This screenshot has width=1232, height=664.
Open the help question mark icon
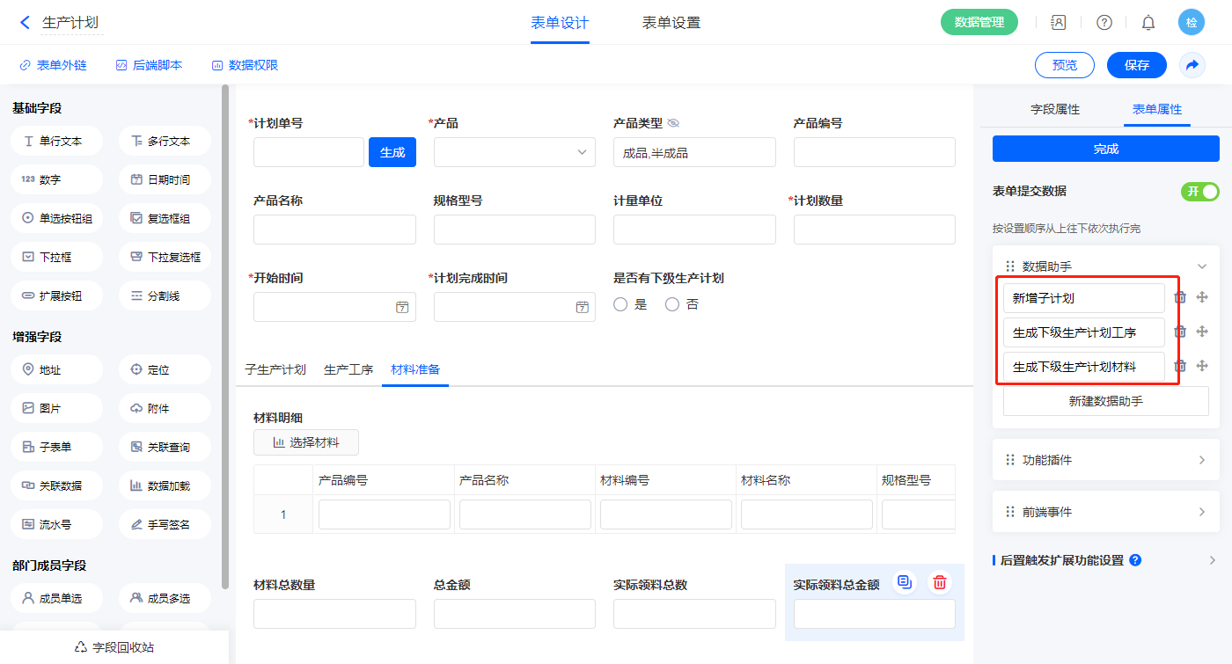[1104, 23]
